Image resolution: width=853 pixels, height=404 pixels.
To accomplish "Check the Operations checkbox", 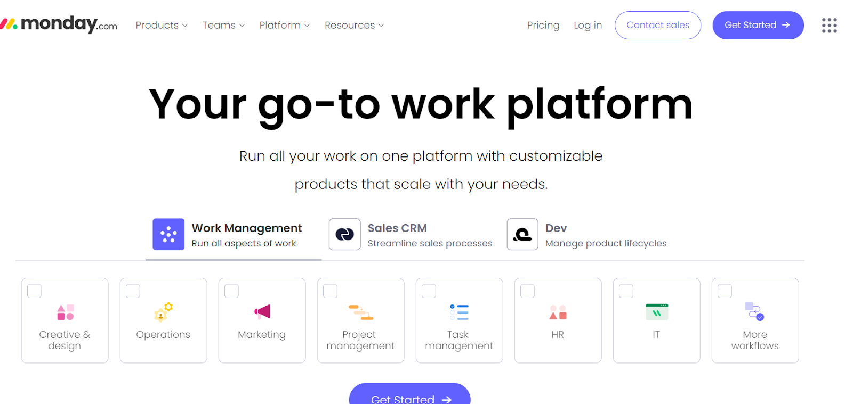I will (x=133, y=291).
